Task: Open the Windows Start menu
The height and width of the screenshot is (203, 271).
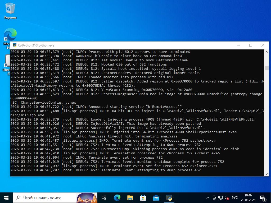Action: coord(6,198)
